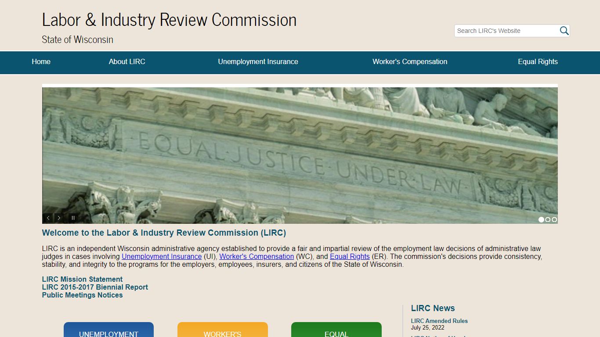Open Public Meetings Notices link

click(82, 295)
